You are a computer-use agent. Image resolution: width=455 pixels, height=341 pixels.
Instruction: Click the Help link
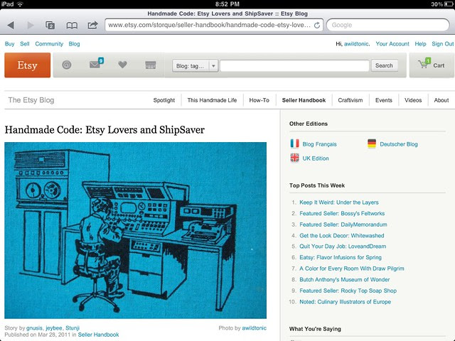point(420,44)
